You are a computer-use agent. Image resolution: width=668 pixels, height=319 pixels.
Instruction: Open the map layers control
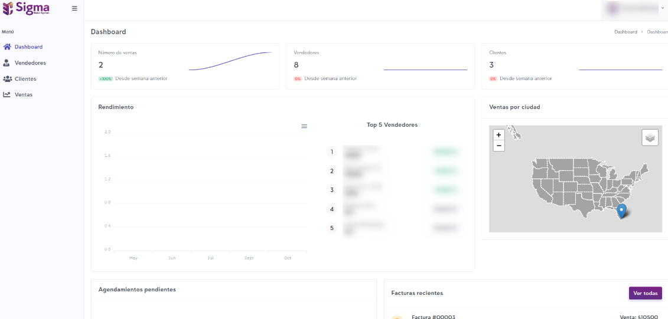650,137
